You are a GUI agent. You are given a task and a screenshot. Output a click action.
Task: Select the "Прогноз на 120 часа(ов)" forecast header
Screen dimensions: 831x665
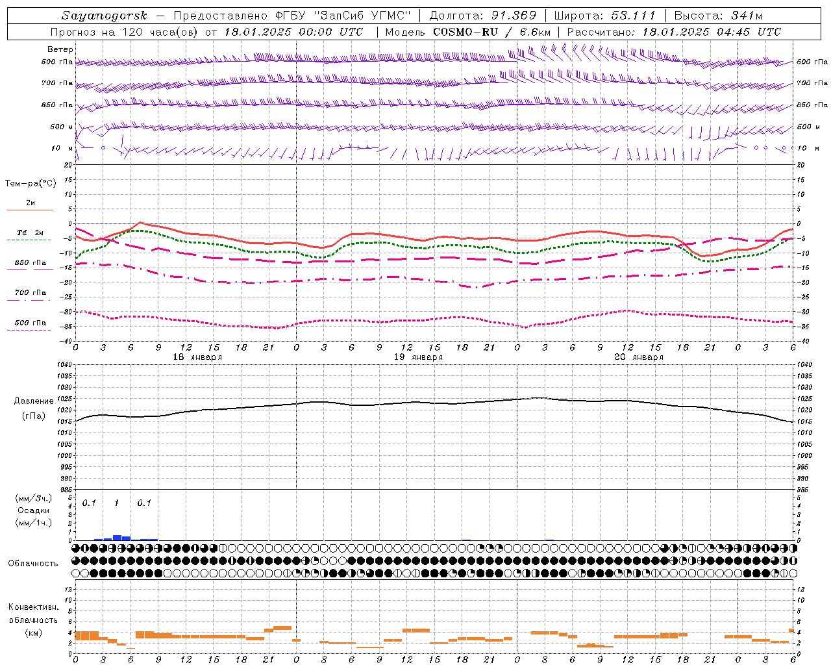point(125,32)
